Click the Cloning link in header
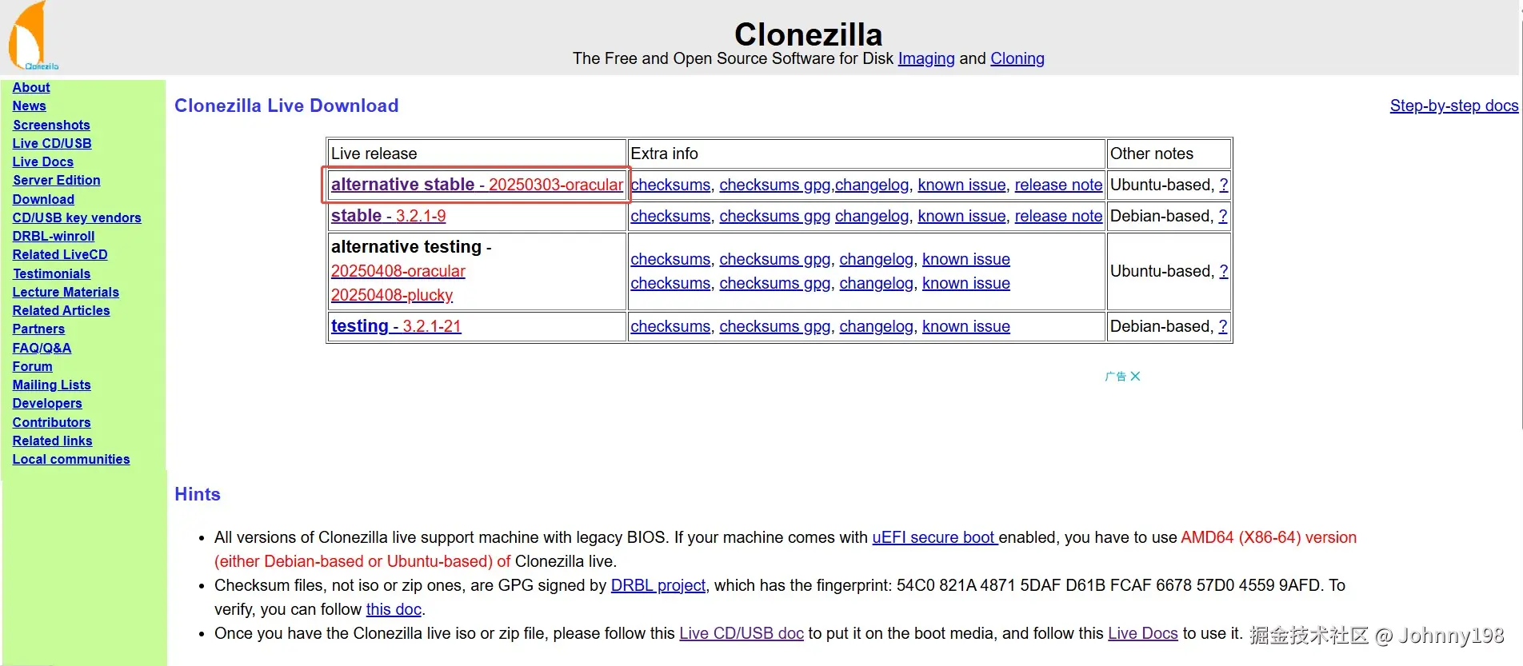The image size is (1523, 666). coord(1017,58)
